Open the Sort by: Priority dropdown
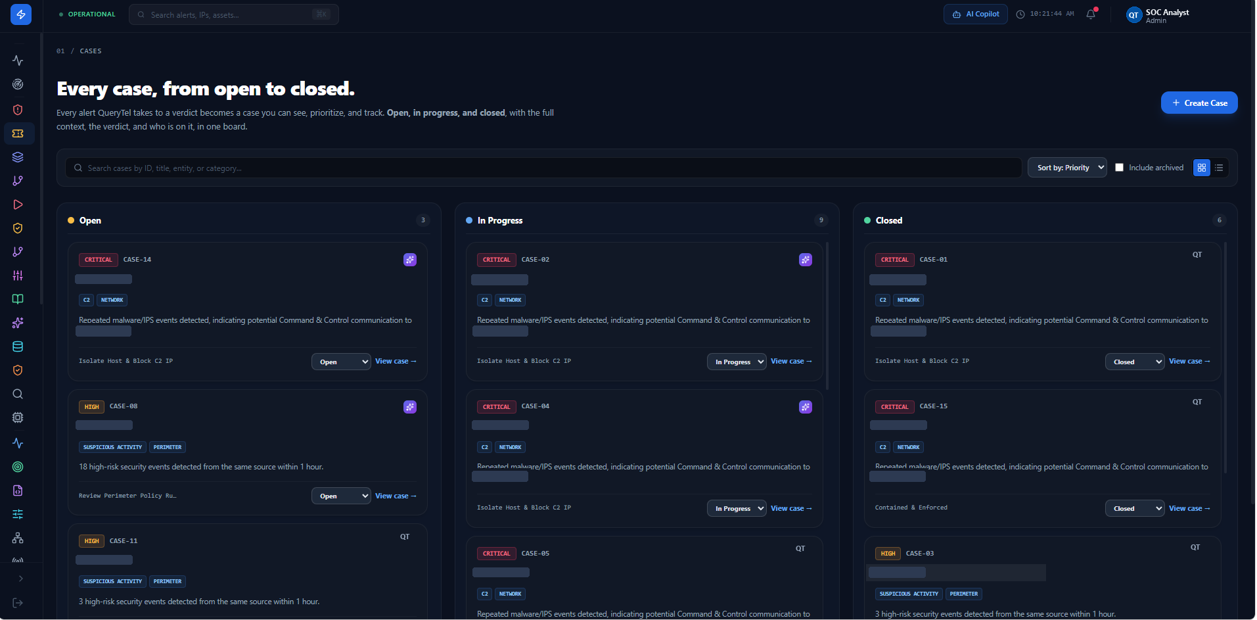Viewport: 1257px width, 620px height. 1067,168
